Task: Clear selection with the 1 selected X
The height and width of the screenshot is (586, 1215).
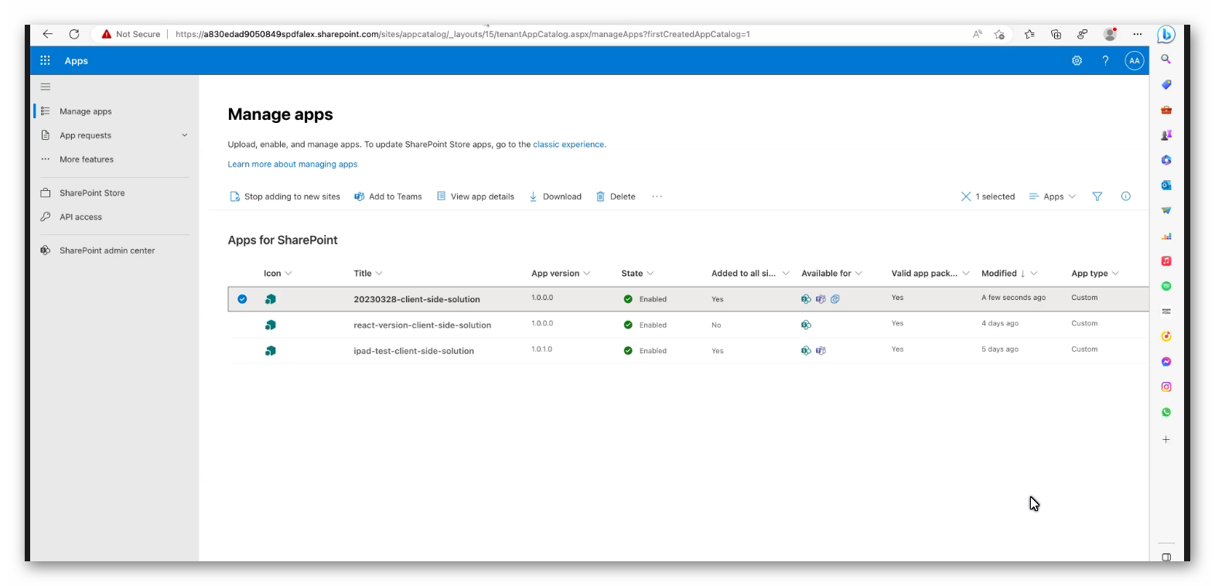Action: (966, 196)
